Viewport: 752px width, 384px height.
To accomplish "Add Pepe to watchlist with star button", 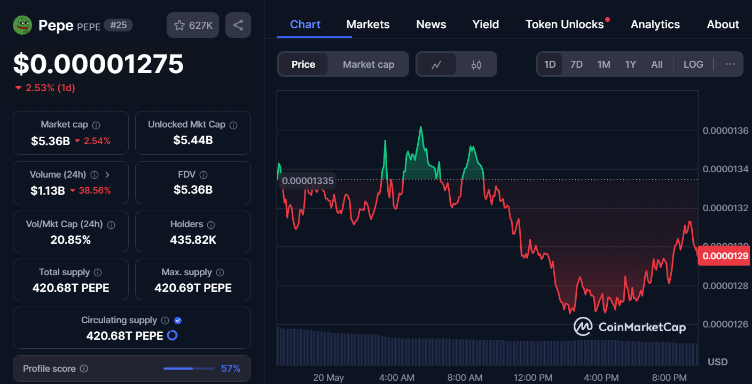I will click(193, 25).
